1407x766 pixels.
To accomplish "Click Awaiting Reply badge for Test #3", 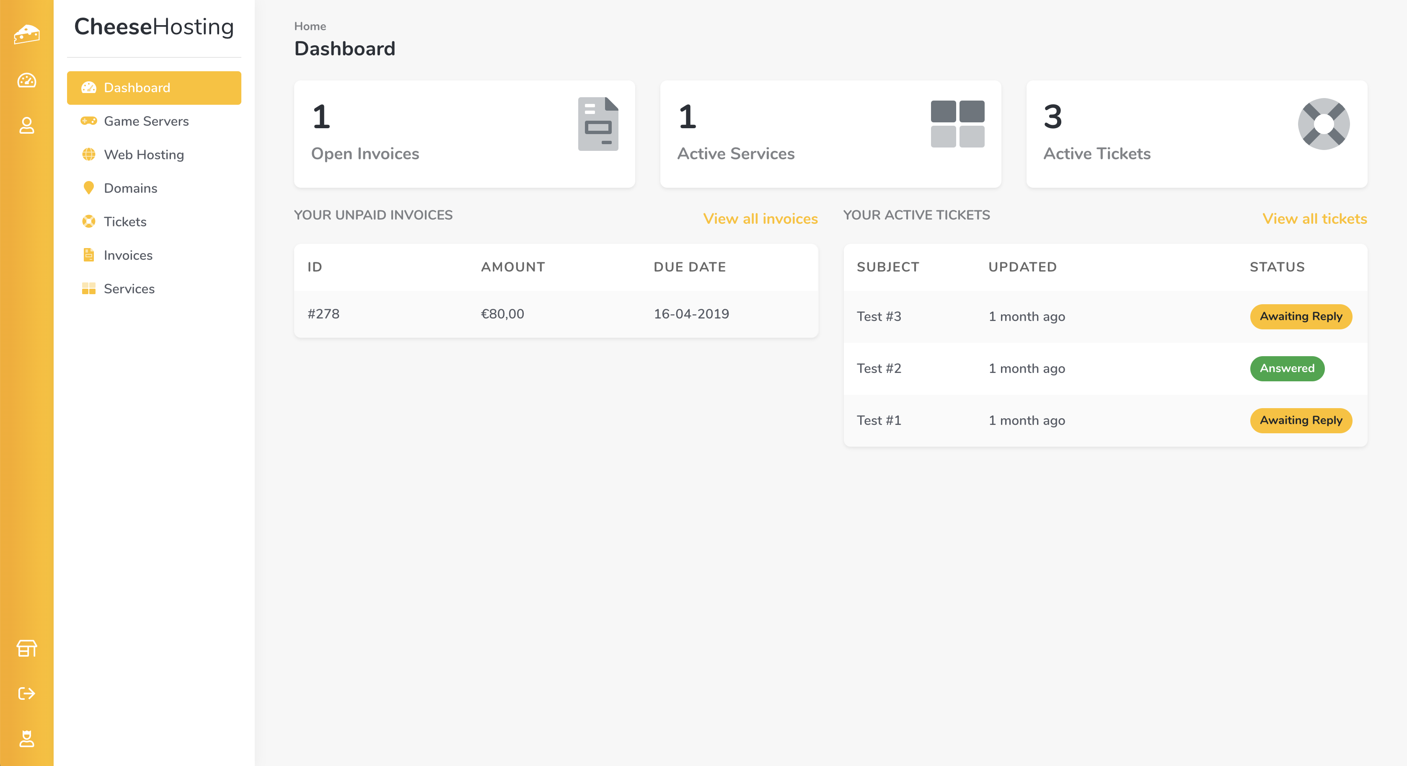I will click(1301, 316).
